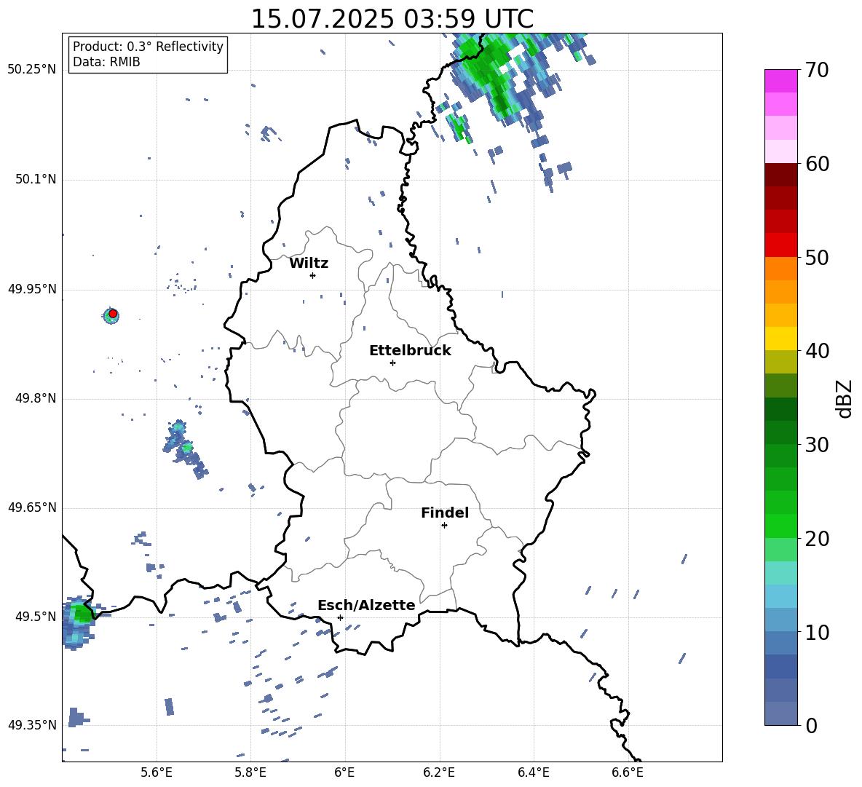862x787 pixels.
Task: Click the cross marker below Wiltz
Action: (x=313, y=275)
